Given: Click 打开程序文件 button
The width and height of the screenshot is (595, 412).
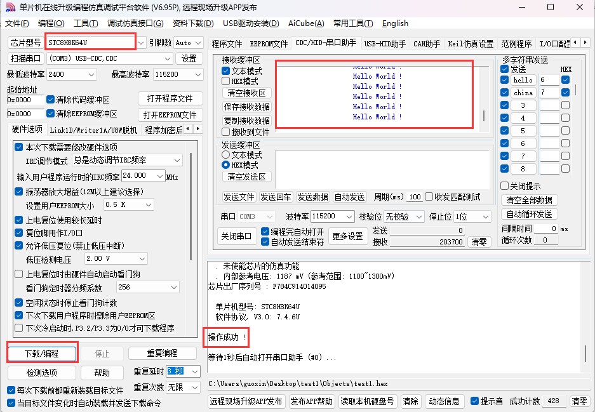Looking at the screenshot, I should pyautogui.click(x=170, y=98).
